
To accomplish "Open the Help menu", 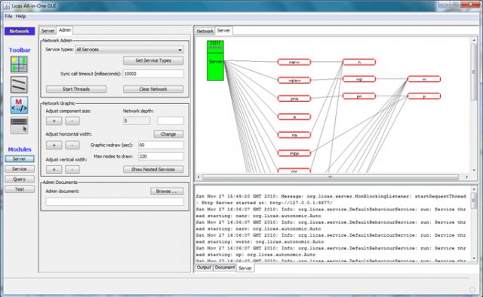I will coord(21,17).
